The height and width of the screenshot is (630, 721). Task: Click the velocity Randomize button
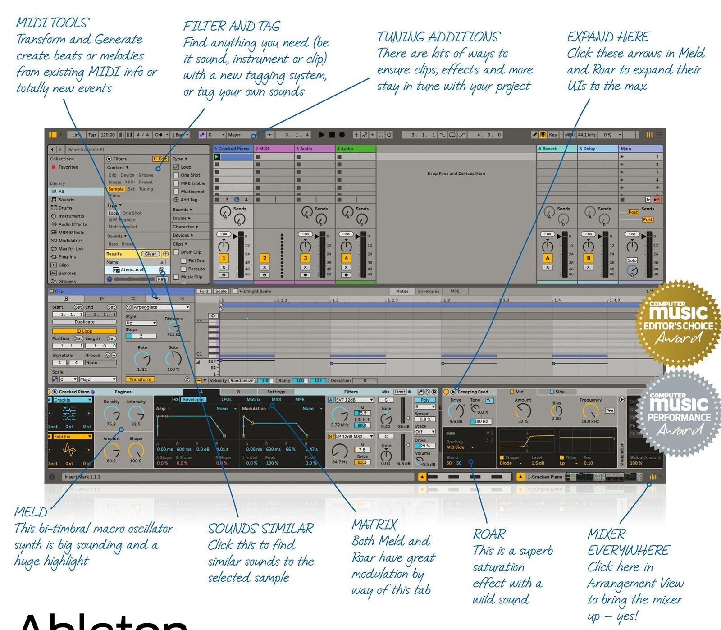pyautogui.click(x=242, y=381)
